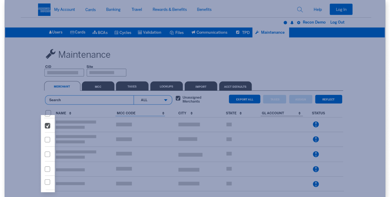Toggle the MCC CODE sort arrows
The height and width of the screenshot is (197, 390).
(x=163, y=113)
